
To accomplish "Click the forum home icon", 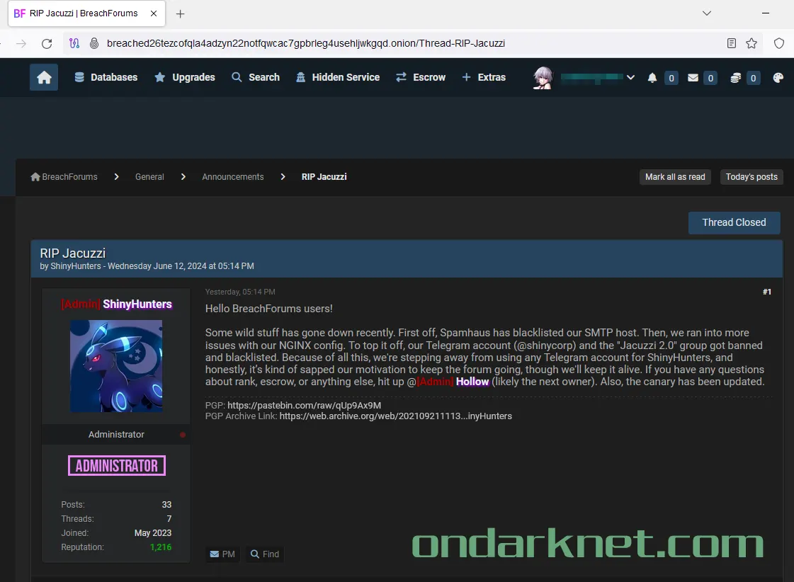I will pos(43,77).
